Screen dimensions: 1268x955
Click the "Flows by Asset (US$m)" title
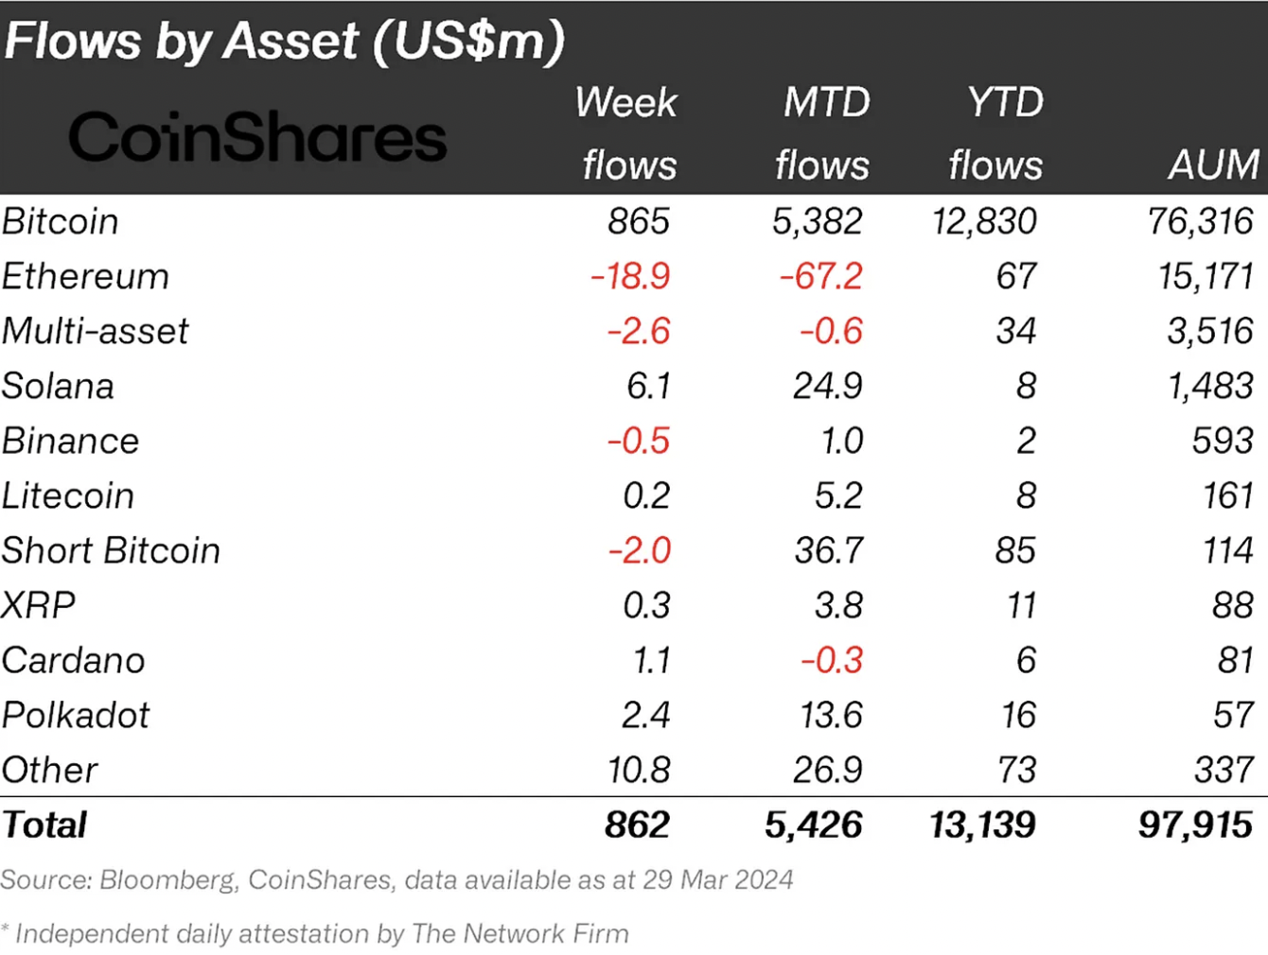(284, 42)
